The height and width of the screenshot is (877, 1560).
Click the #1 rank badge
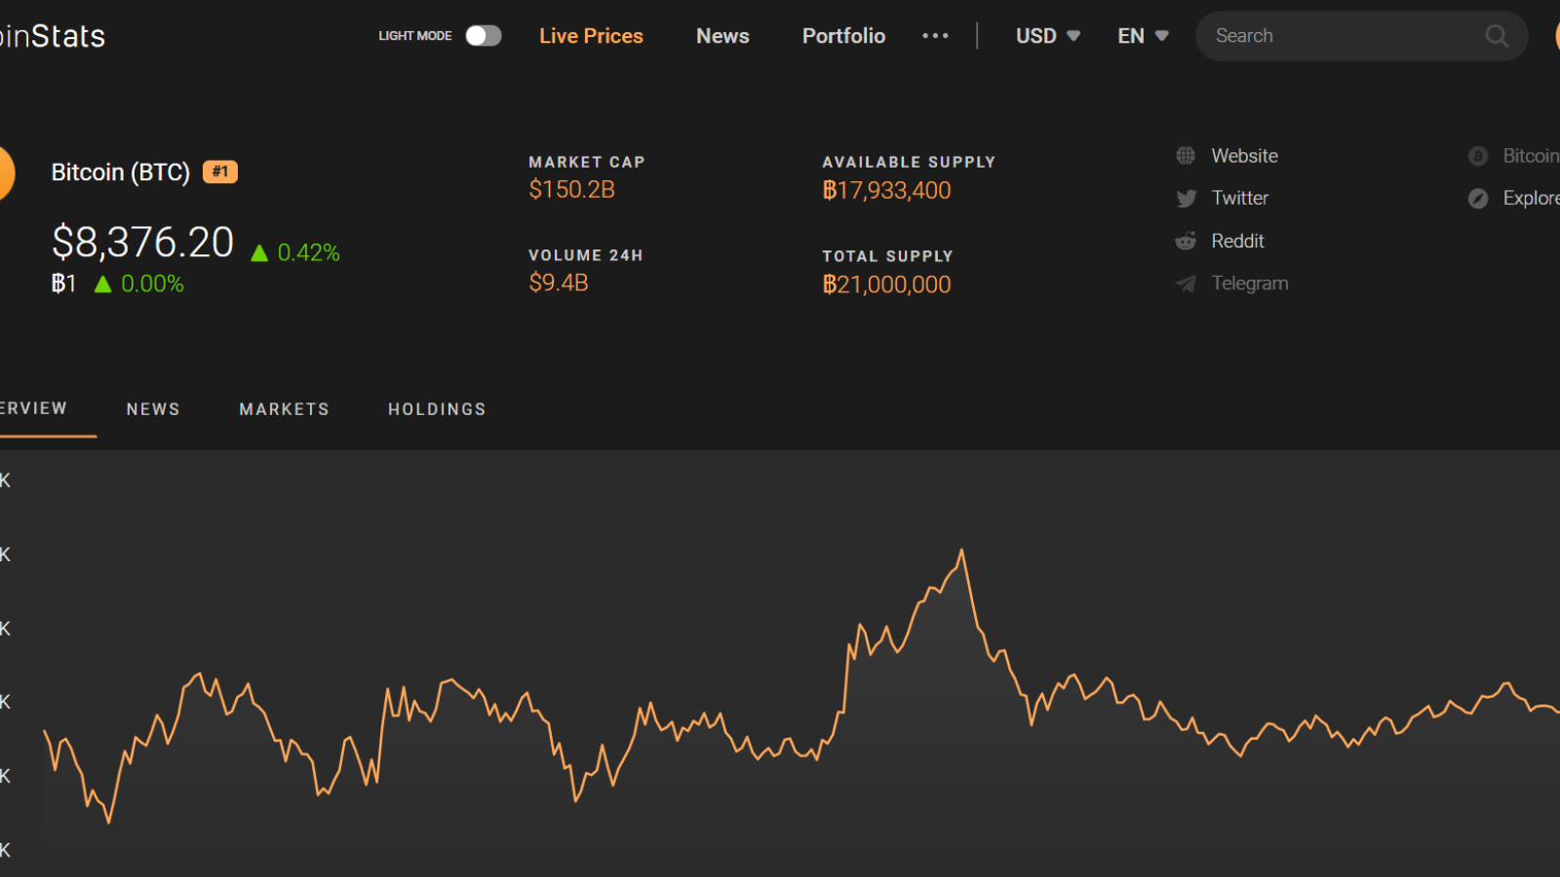[x=220, y=172]
